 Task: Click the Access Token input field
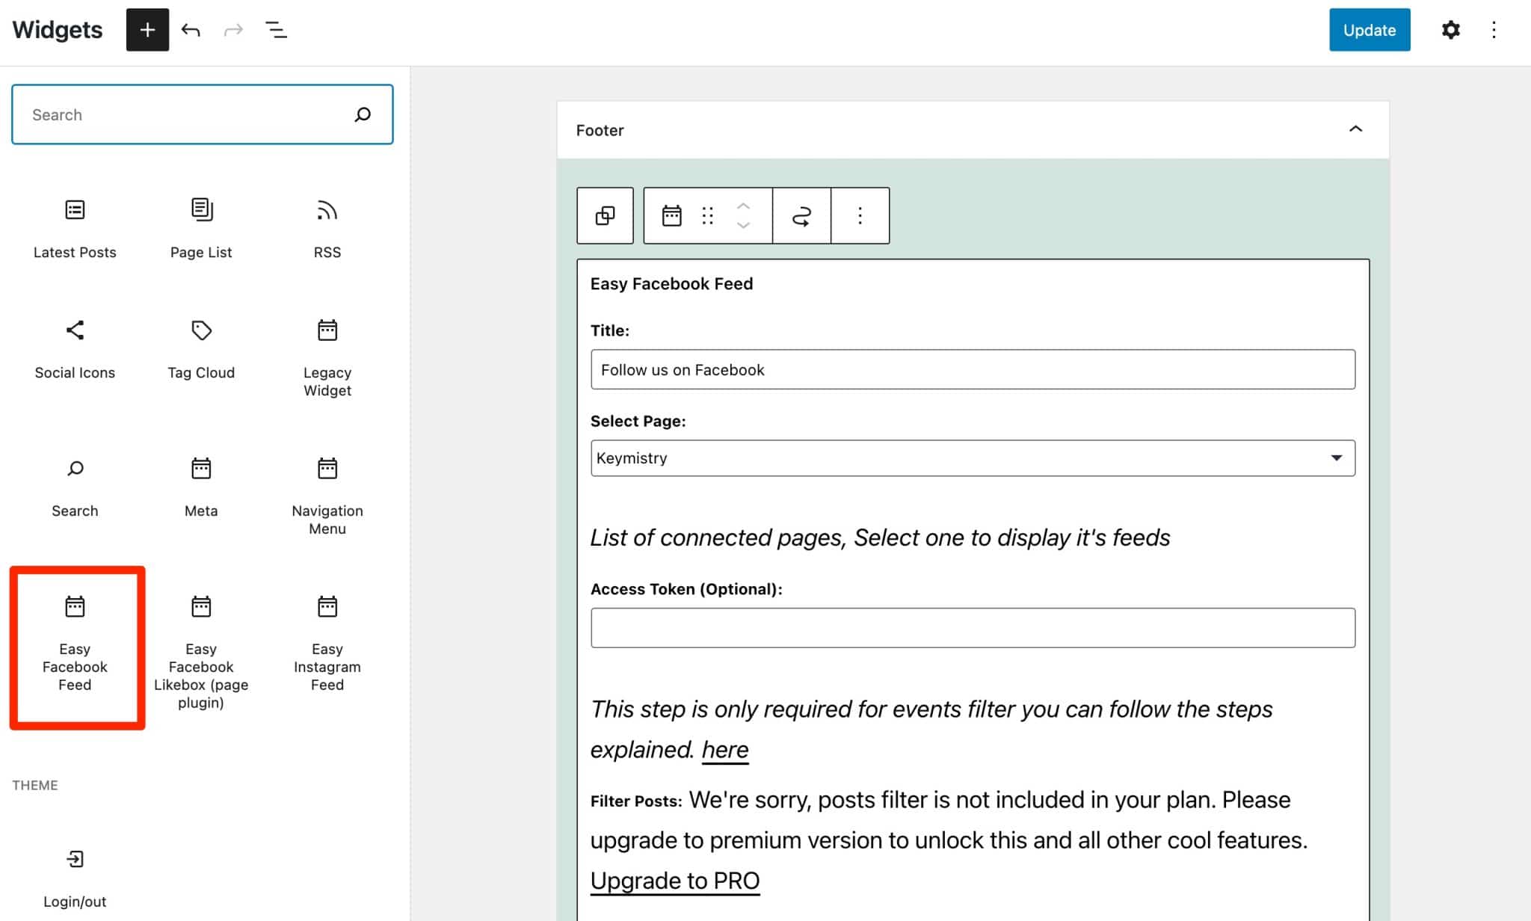tap(972, 627)
